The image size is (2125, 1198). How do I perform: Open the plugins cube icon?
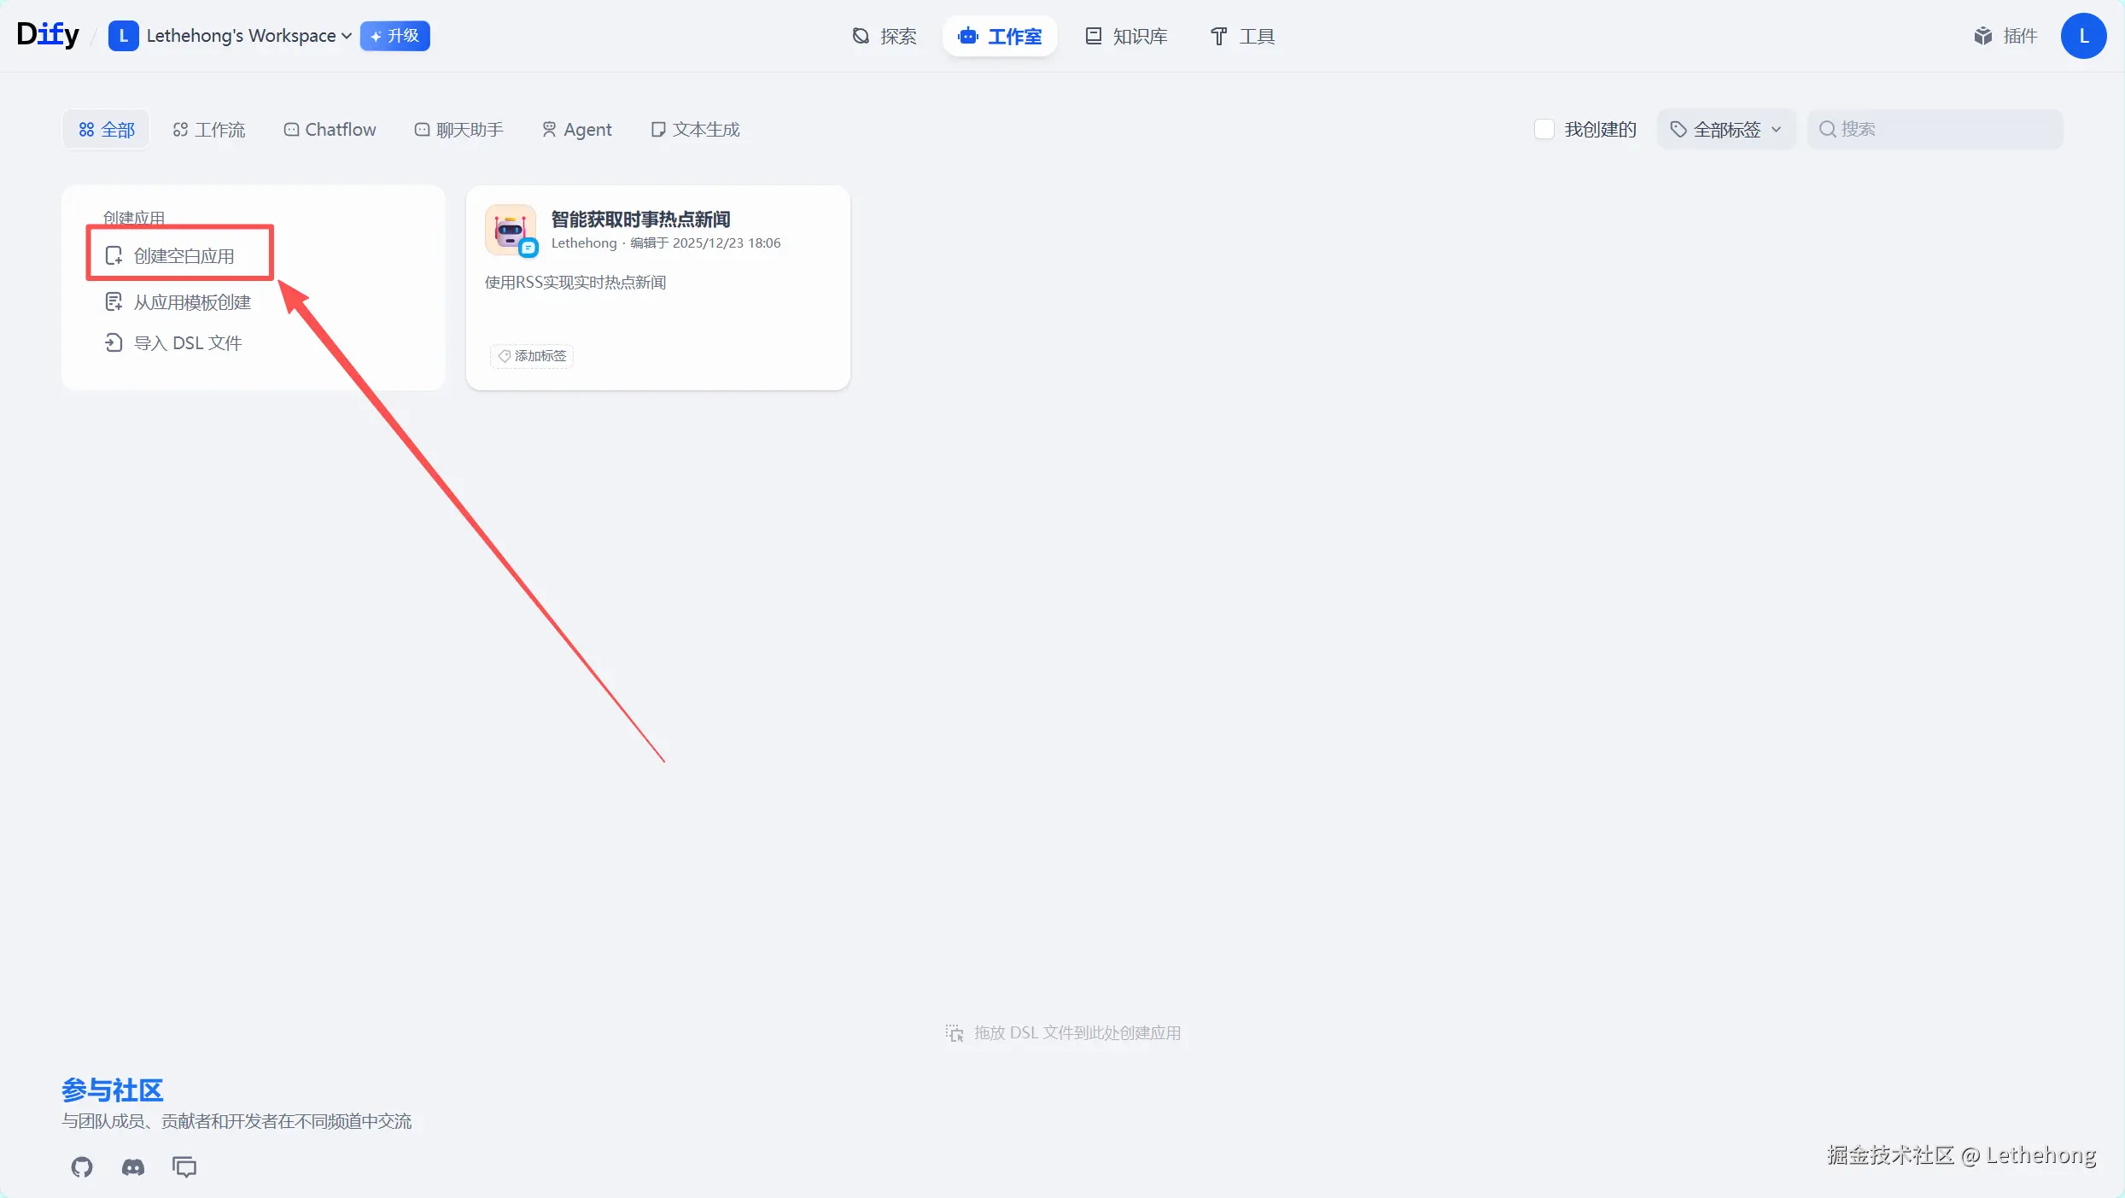(x=1982, y=36)
